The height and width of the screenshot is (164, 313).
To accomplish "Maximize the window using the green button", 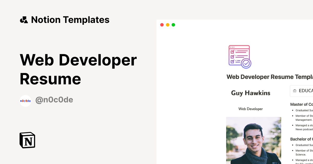I will click(x=173, y=25).
